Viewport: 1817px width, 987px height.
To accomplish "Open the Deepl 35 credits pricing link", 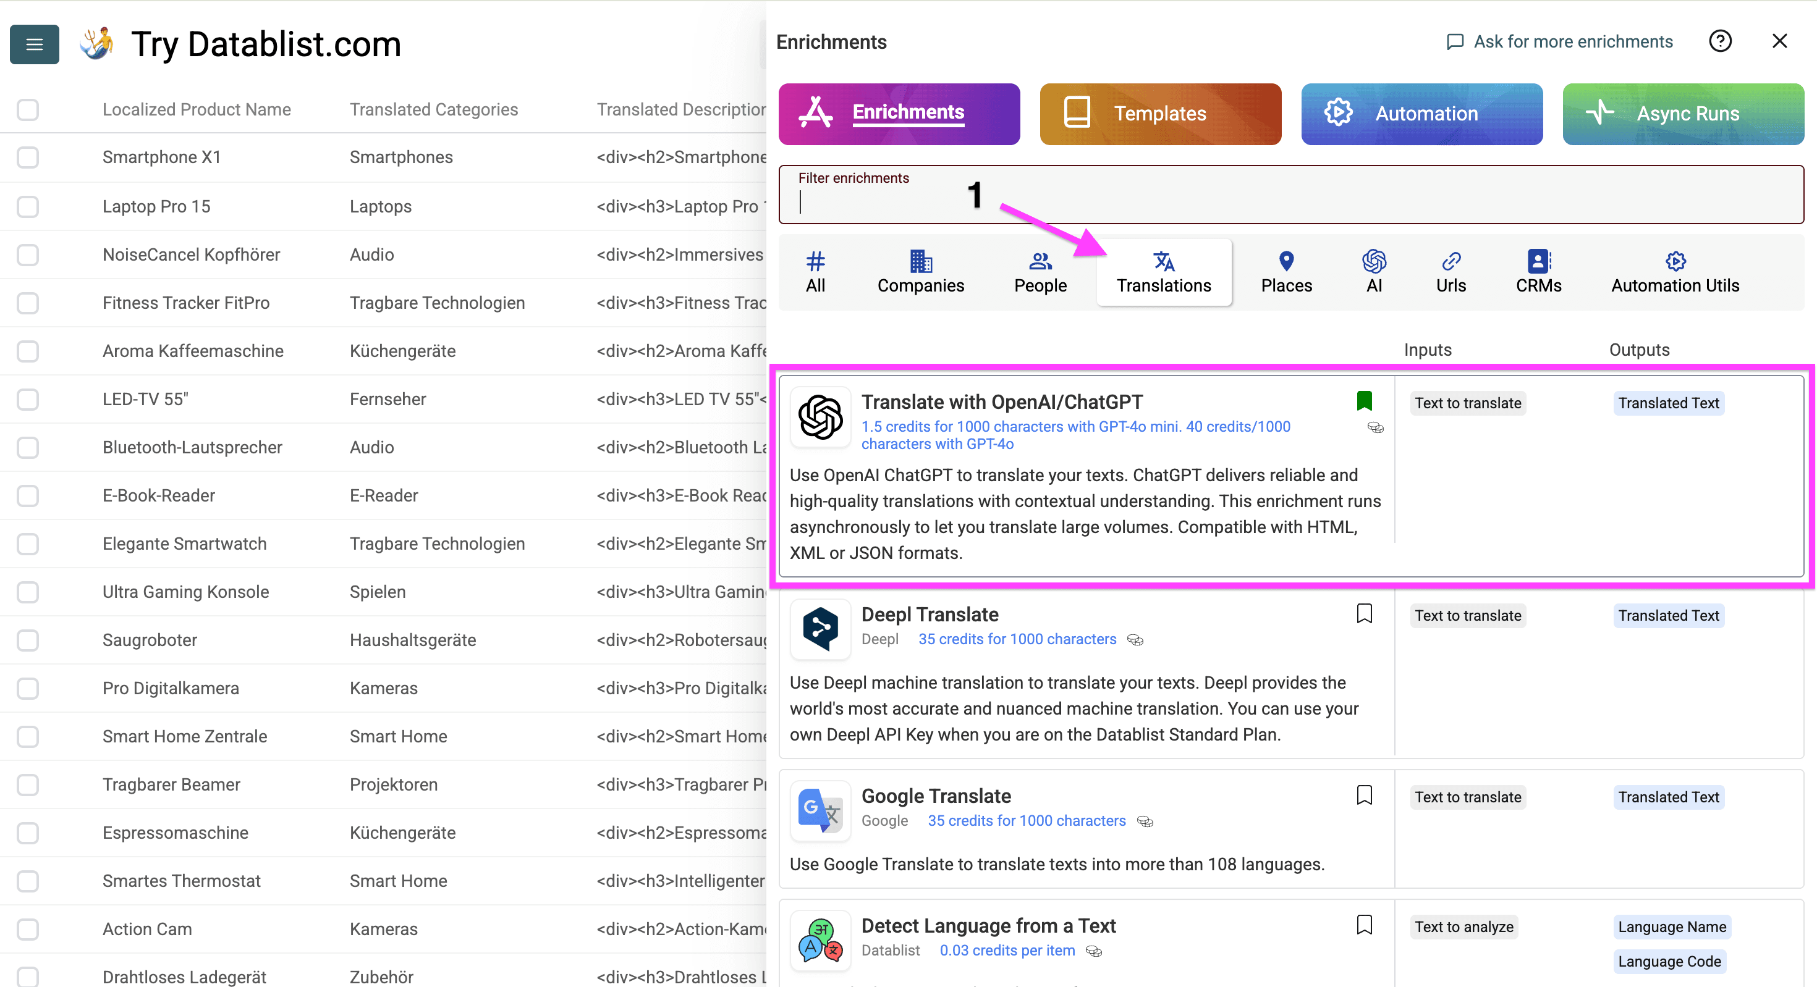I will point(1017,639).
